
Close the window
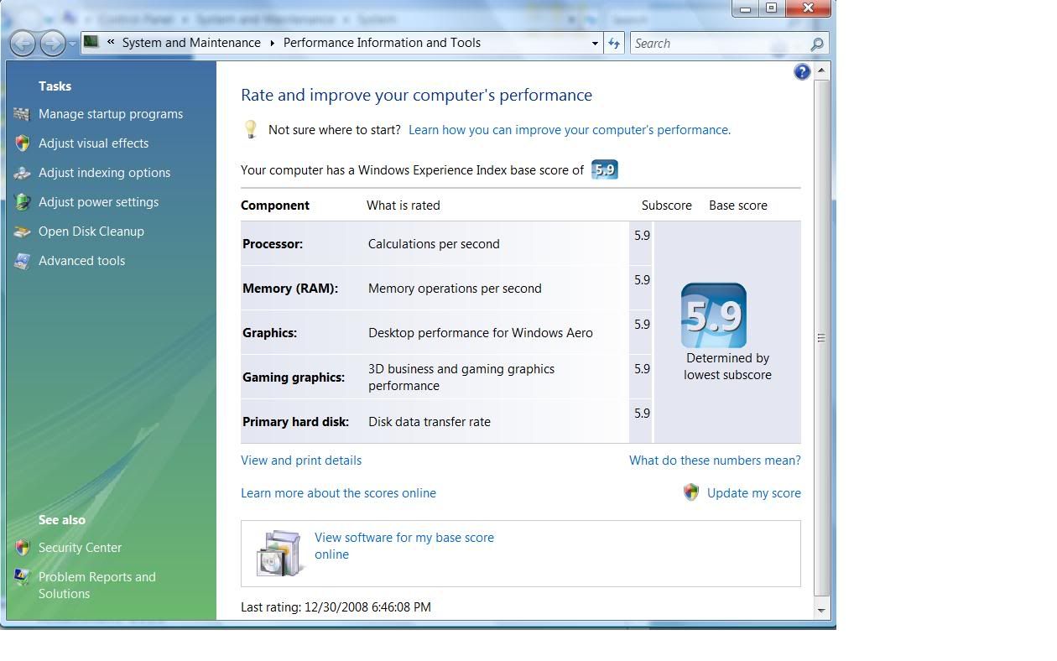[x=807, y=8]
